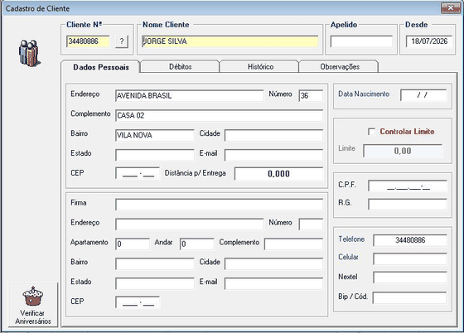Select the Dados Pessoais tab
This screenshot has height=333, width=464.
pyautogui.click(x=100, y=67)
